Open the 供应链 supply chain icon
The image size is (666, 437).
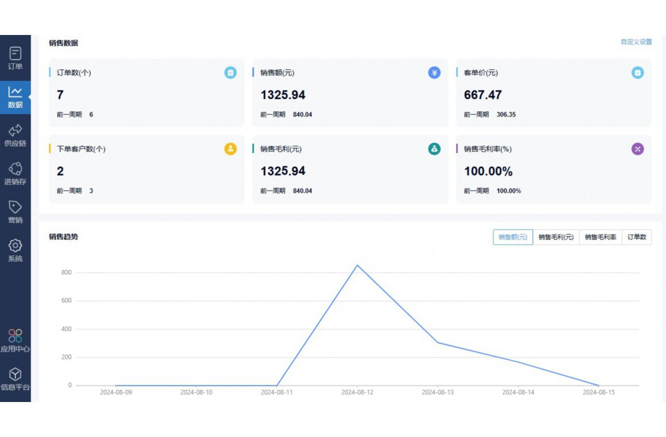coord(15,131)
